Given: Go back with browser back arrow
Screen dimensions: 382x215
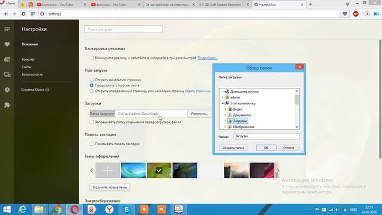Looking at the screenshot, I should click(x=6, y=14).
